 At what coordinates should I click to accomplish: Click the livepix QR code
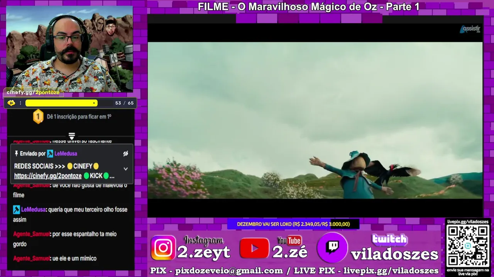point(468,245)
